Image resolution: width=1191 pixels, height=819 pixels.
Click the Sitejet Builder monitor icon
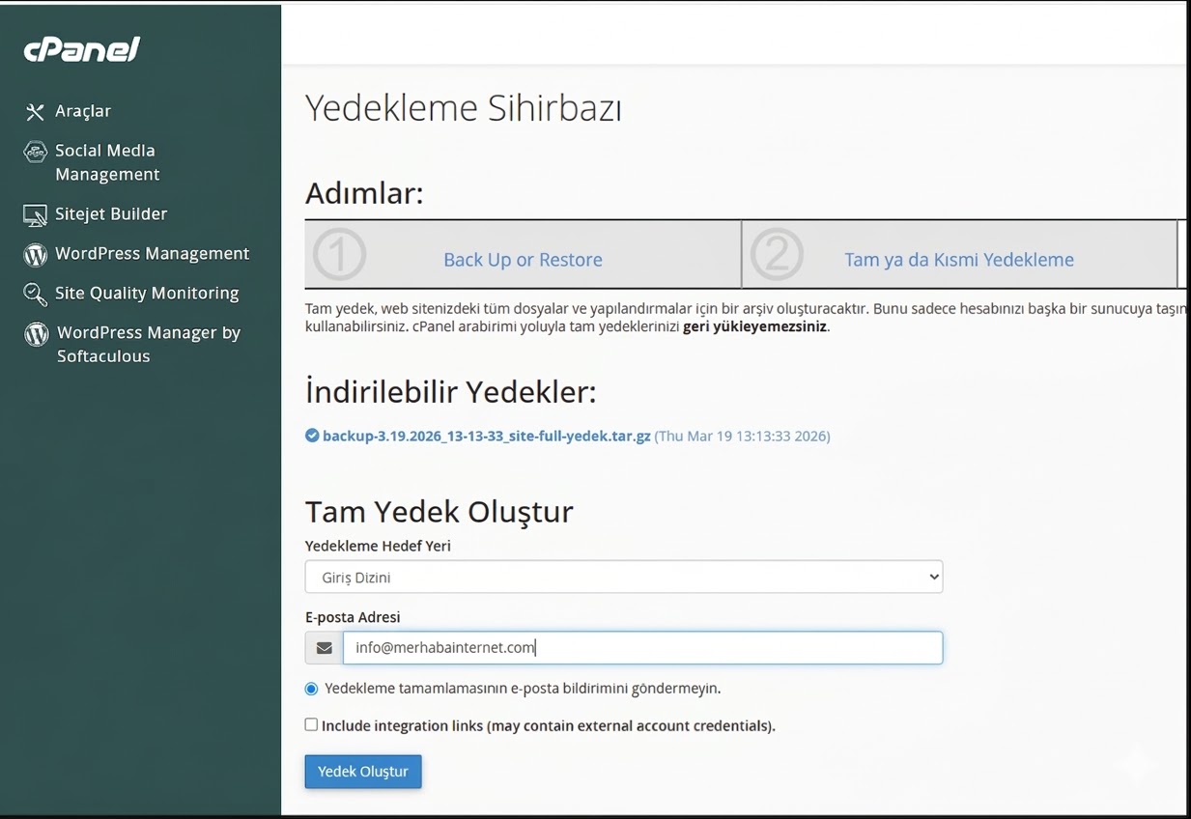pos(35,214)
